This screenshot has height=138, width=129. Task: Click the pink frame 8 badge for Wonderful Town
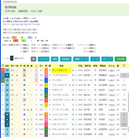pyautogui.click(x=46, y=75)
